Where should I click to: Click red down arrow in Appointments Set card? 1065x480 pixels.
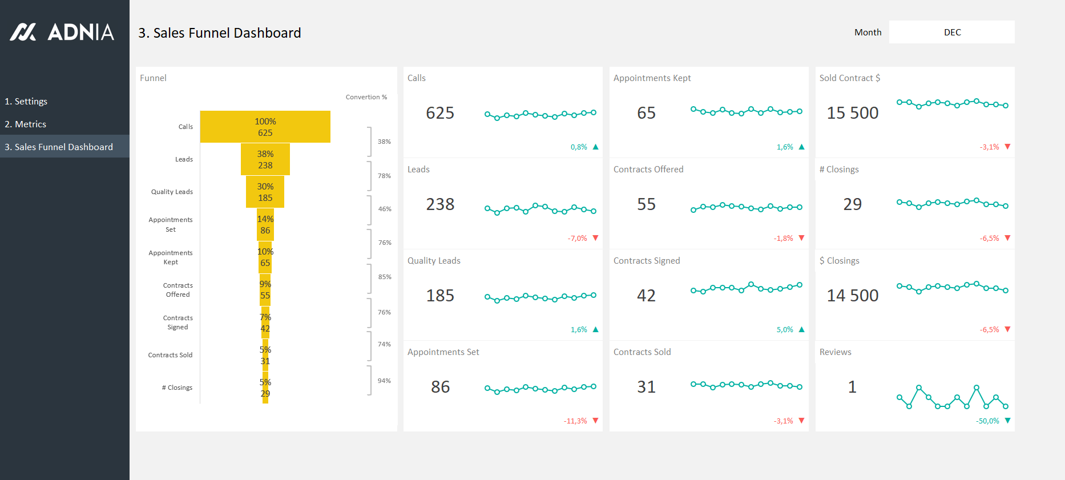pos(595,421)
